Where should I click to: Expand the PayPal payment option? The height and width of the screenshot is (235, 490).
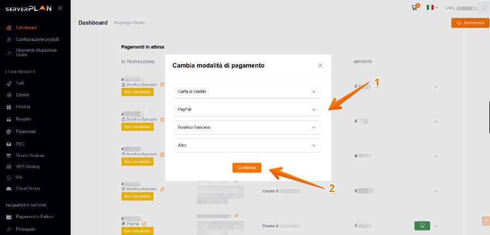(247, 110)
